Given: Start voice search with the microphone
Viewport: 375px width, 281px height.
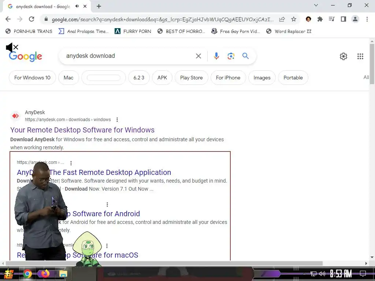Looking at the screenshot, I should [x=216, y=56].
